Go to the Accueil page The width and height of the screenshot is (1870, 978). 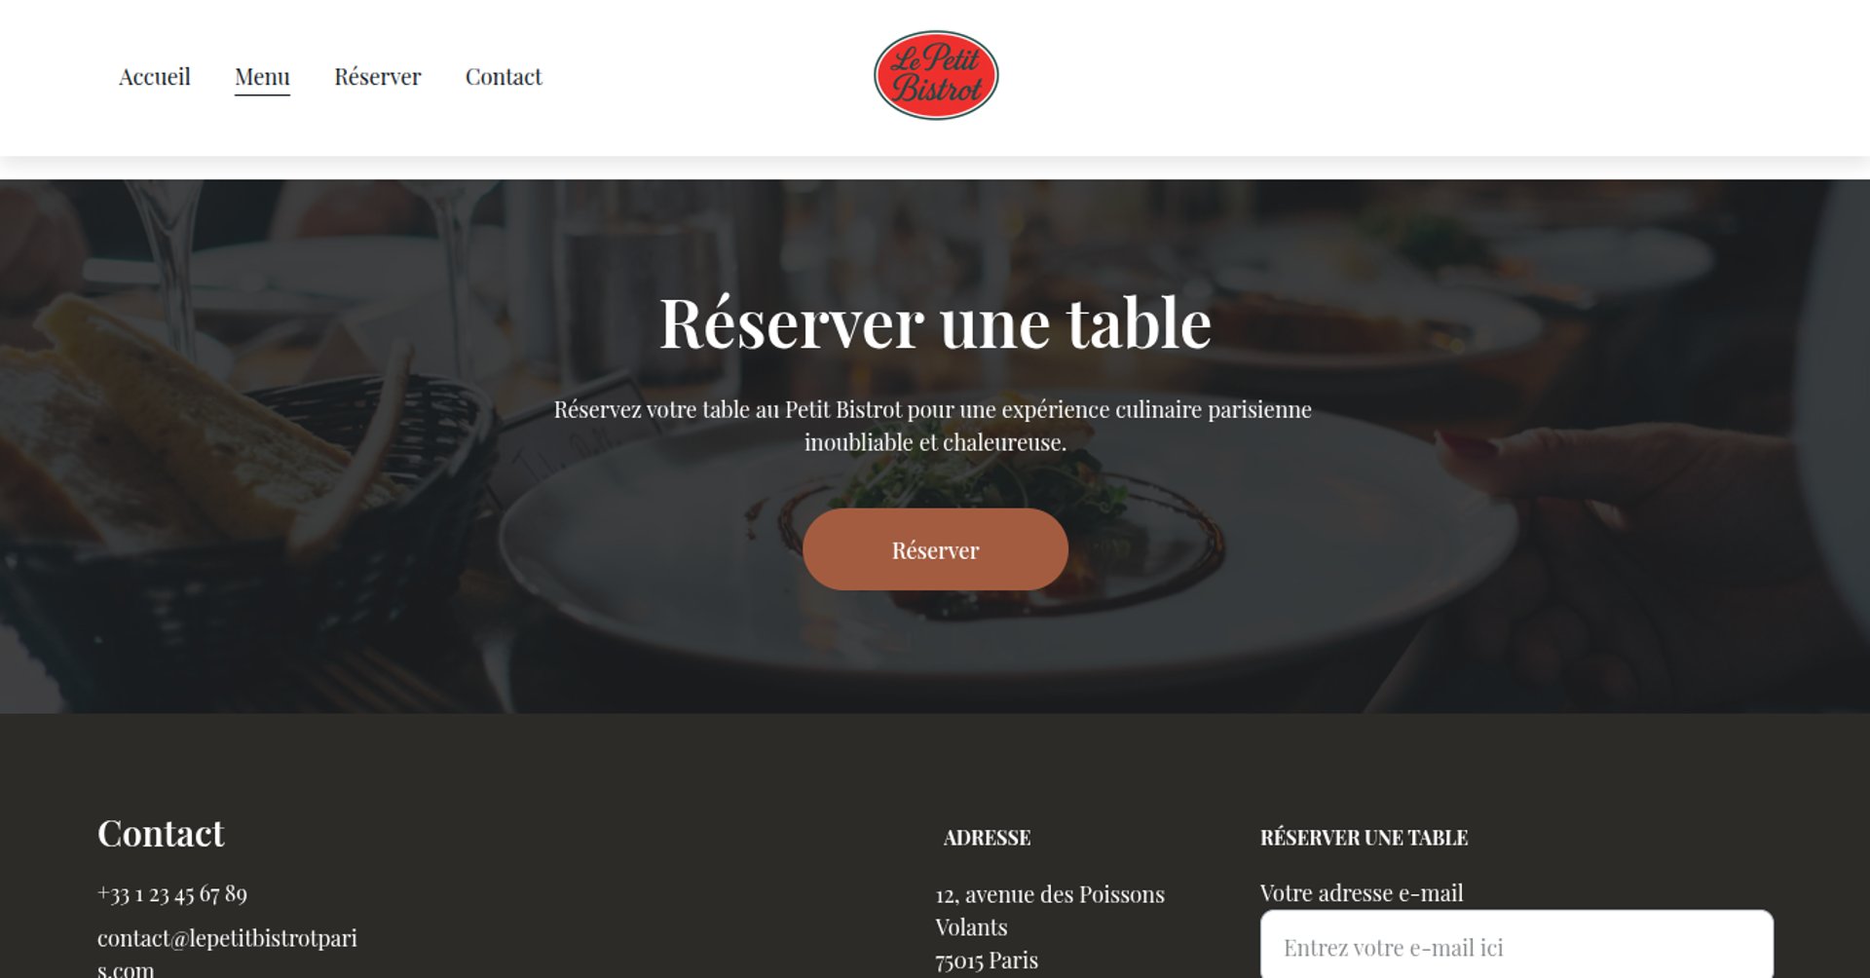click(x=154, y=77)
